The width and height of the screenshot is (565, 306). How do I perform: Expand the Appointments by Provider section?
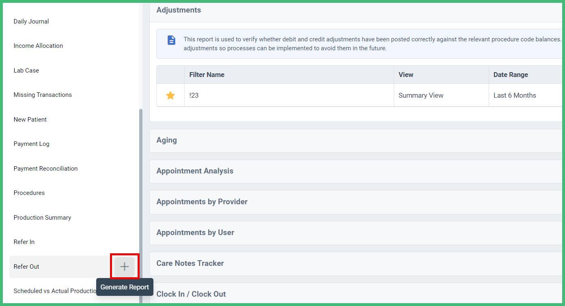tap(202, 201)
